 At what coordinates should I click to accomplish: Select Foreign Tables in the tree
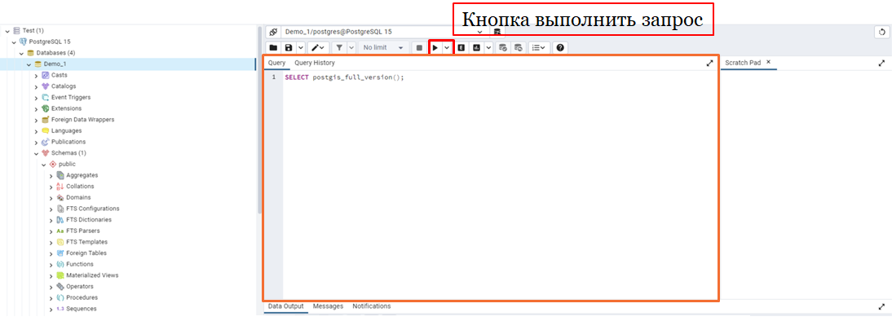[x=86, y=253]
